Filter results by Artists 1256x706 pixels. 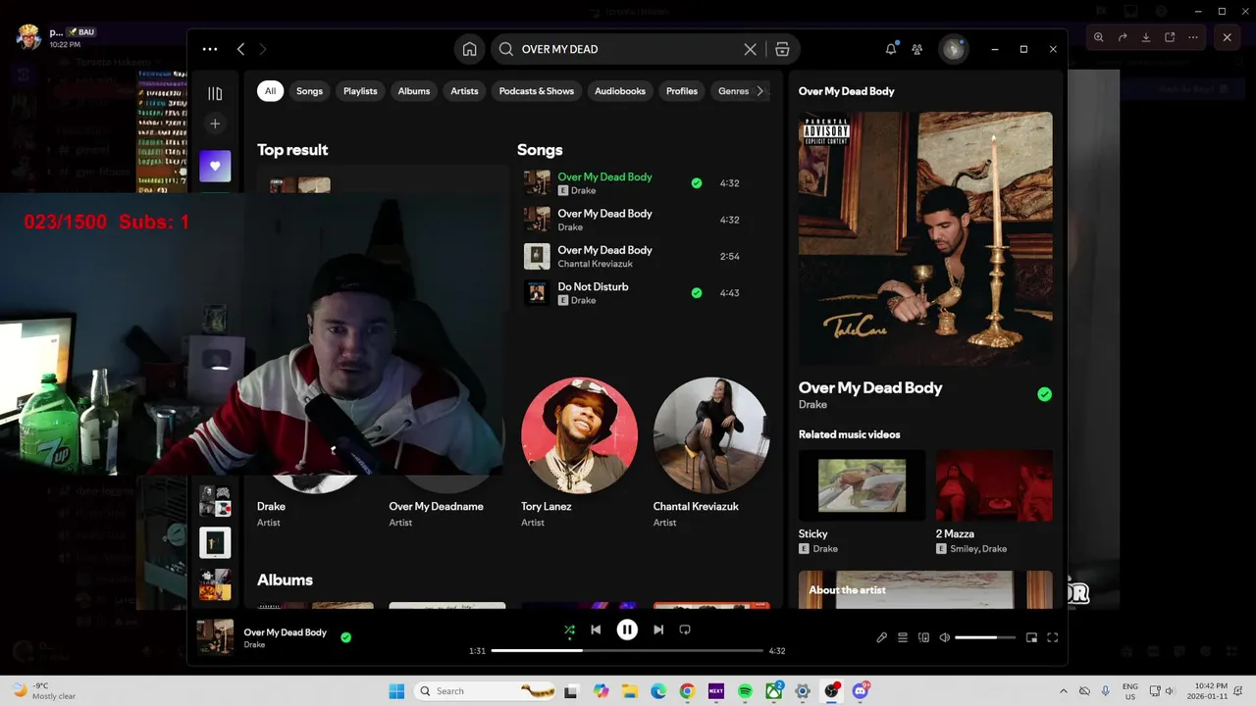pyautogui.click(x=464, y=91)
